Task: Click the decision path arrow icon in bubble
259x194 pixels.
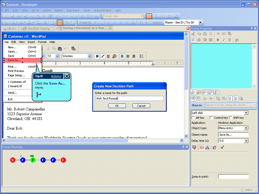Action: tap(38, 95)
